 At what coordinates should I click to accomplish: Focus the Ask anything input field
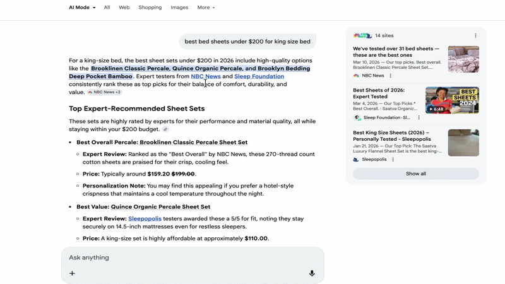(x=193, y=257)
